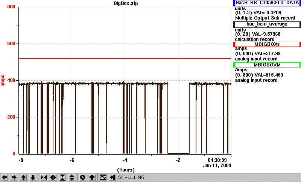
Task: Click the Jun 11, 2009 date label
Action: 217,165
